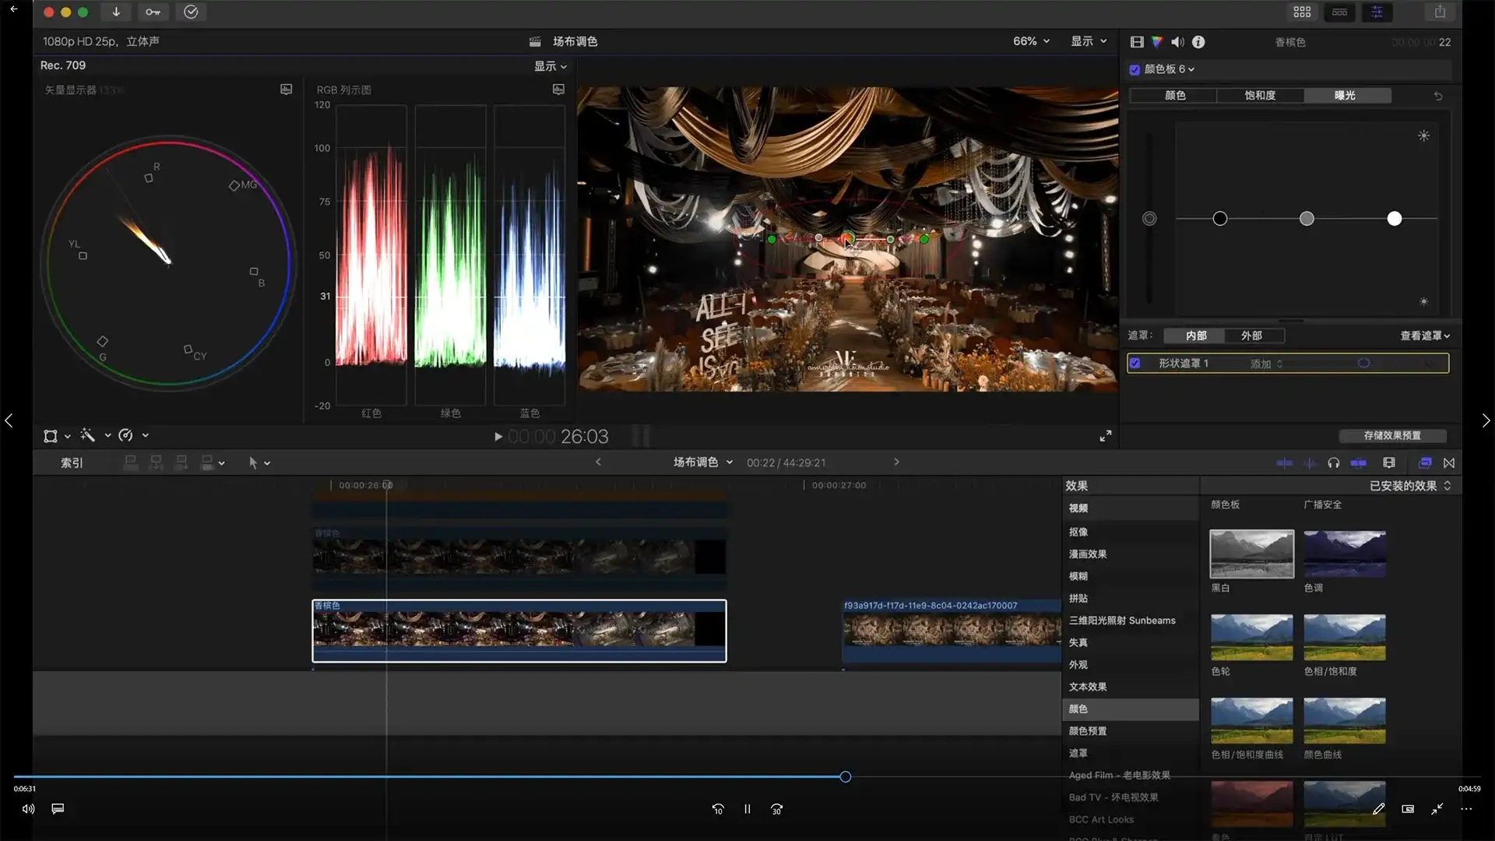Open the info inspector icon
Image resolution: width=1495 pixels, height=841 pixels.
point(1198,42)
